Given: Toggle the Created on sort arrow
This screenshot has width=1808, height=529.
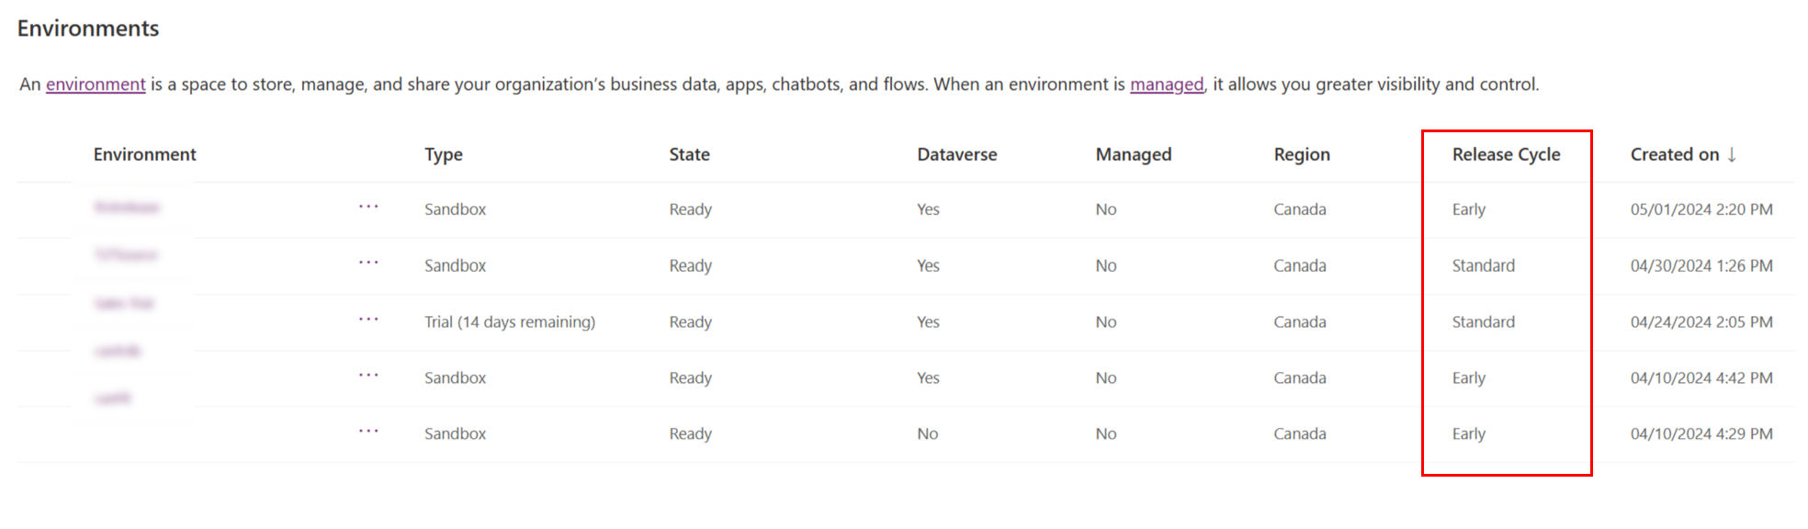Looking at the screenshot, I should (1732, 154).
